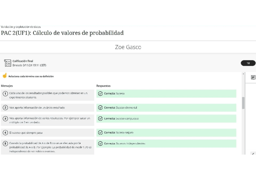Screen dimensions: 256x180
Task: Select message number 4 circle
Action: pyautogui.click(x=5, y=133)
